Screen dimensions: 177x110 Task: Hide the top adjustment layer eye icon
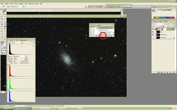[x=153, y=29]
